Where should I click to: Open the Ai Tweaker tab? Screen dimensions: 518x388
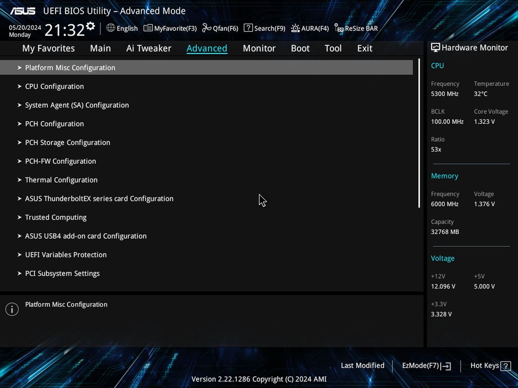[x=148, y=48]
